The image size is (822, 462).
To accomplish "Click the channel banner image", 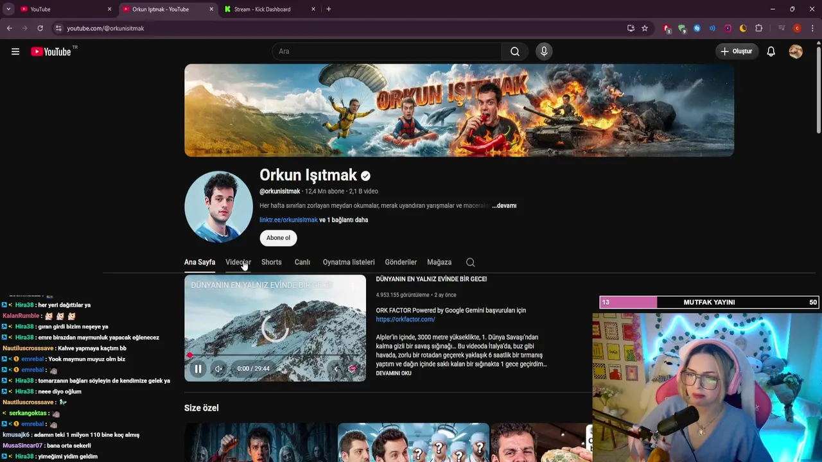I will pos(459,110).
